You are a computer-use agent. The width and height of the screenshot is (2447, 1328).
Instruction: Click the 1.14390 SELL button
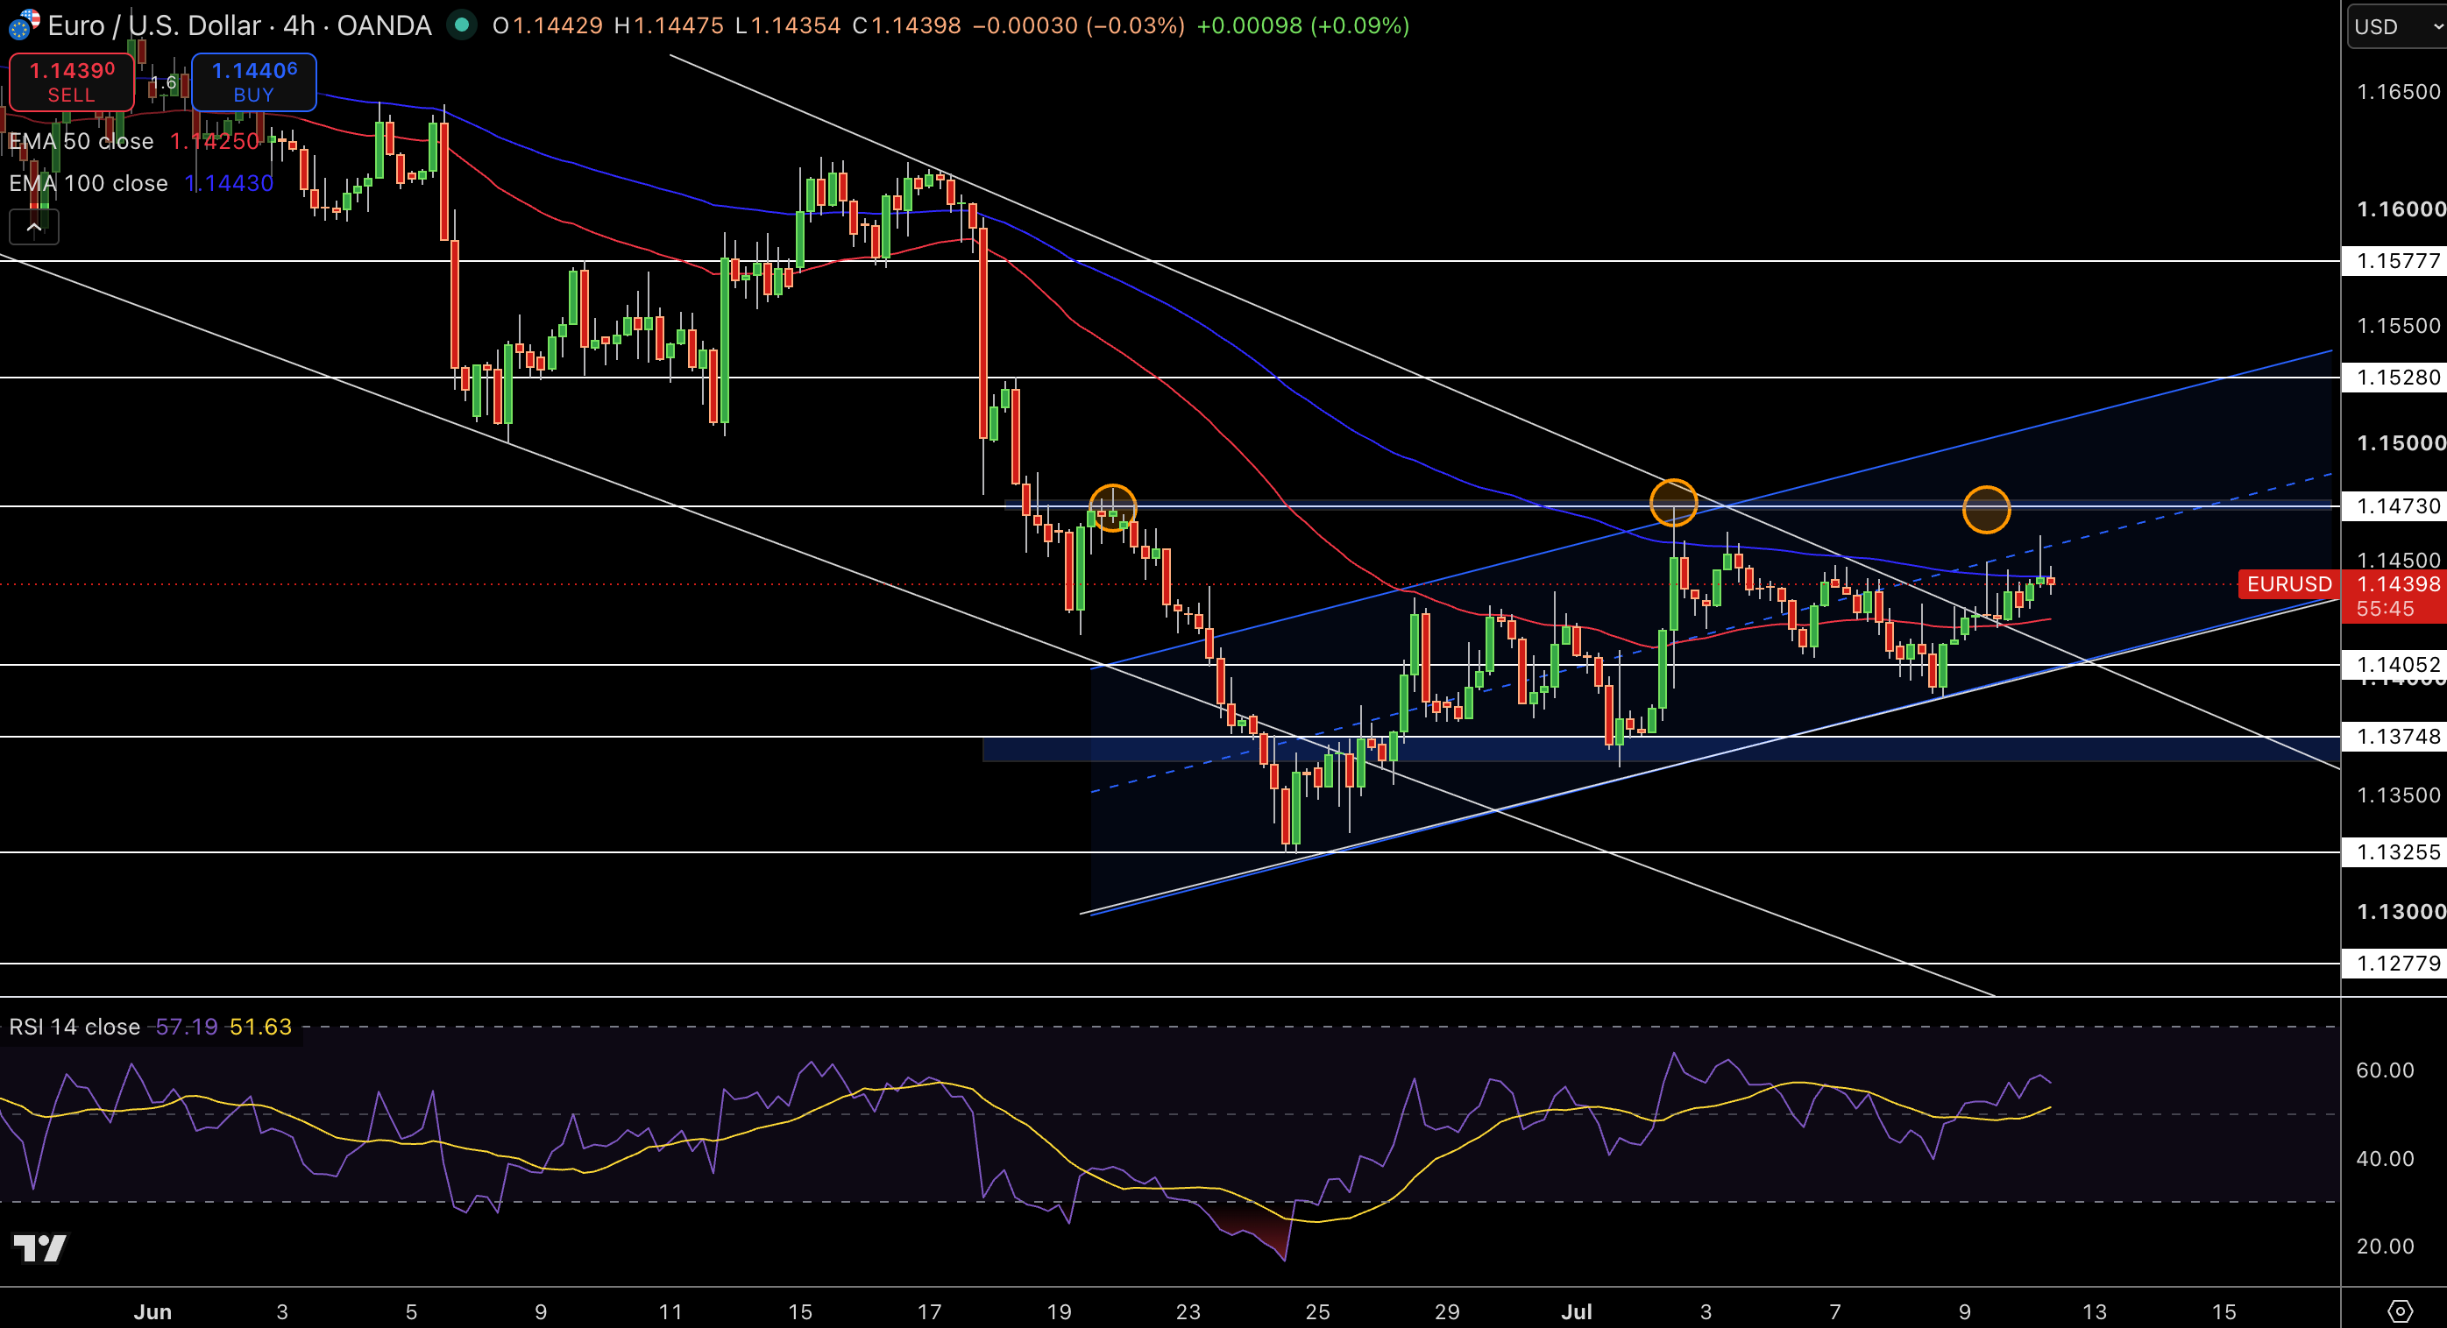pos(71,81)
